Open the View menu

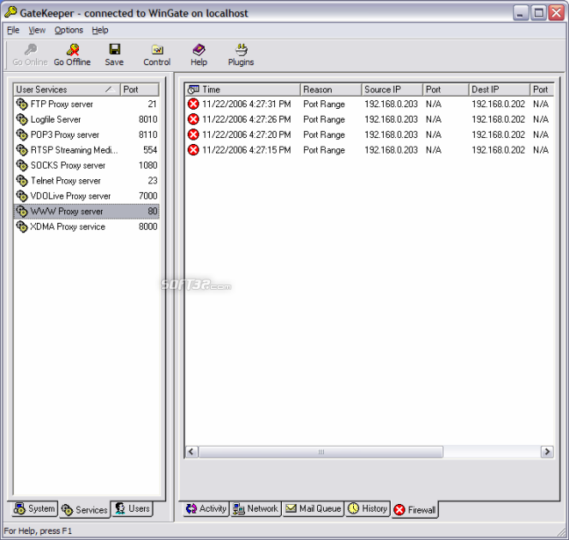click(37, 30)
